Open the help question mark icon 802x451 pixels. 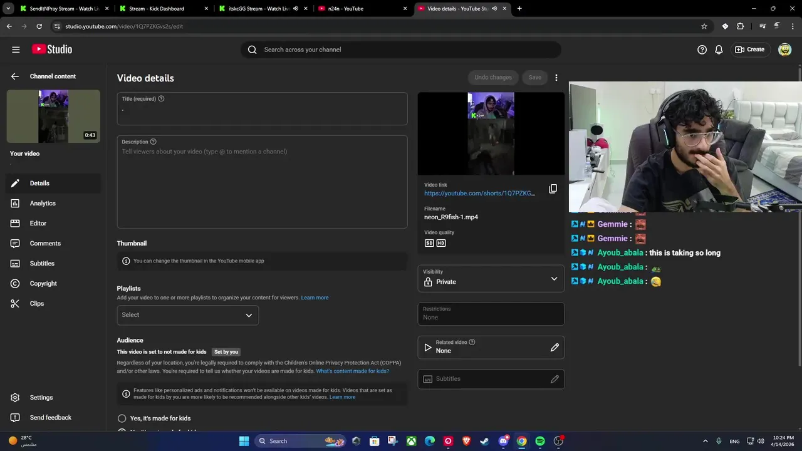[702, 49]
